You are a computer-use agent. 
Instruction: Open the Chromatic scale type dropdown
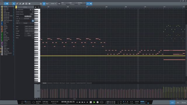(x=27, y=19)
